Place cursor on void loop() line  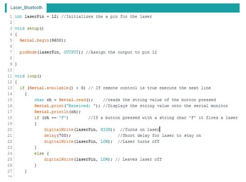[28, 76]
